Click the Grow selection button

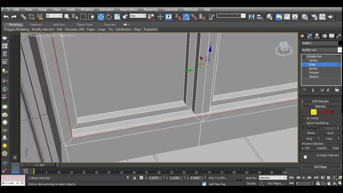tap(330, 133)
